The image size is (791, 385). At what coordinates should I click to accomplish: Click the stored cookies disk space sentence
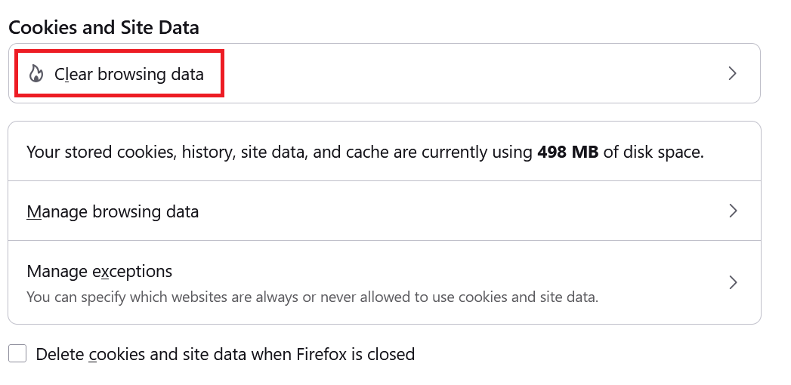tap(280, 152)
